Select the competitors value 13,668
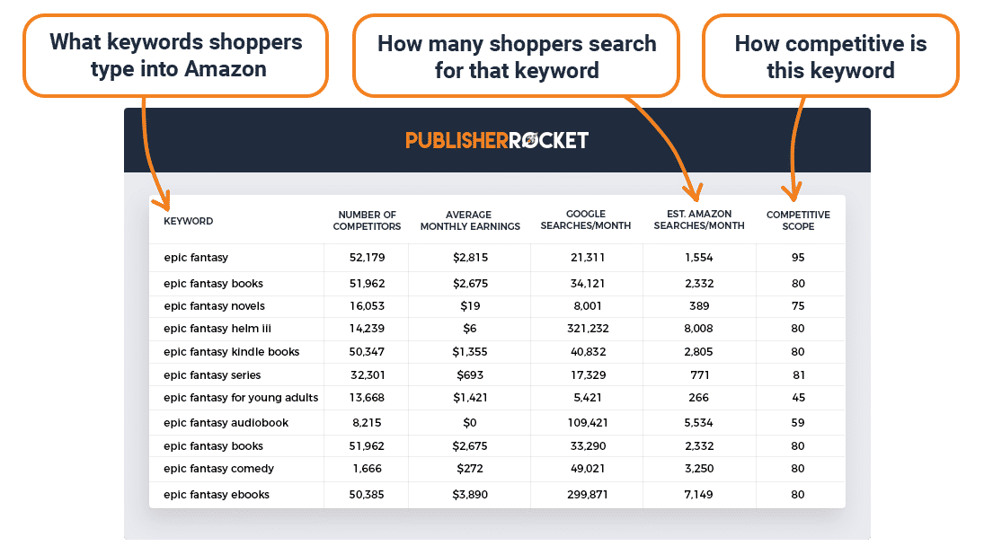The image size is (984, 555). pyautogui.click(x=368, y=398)
